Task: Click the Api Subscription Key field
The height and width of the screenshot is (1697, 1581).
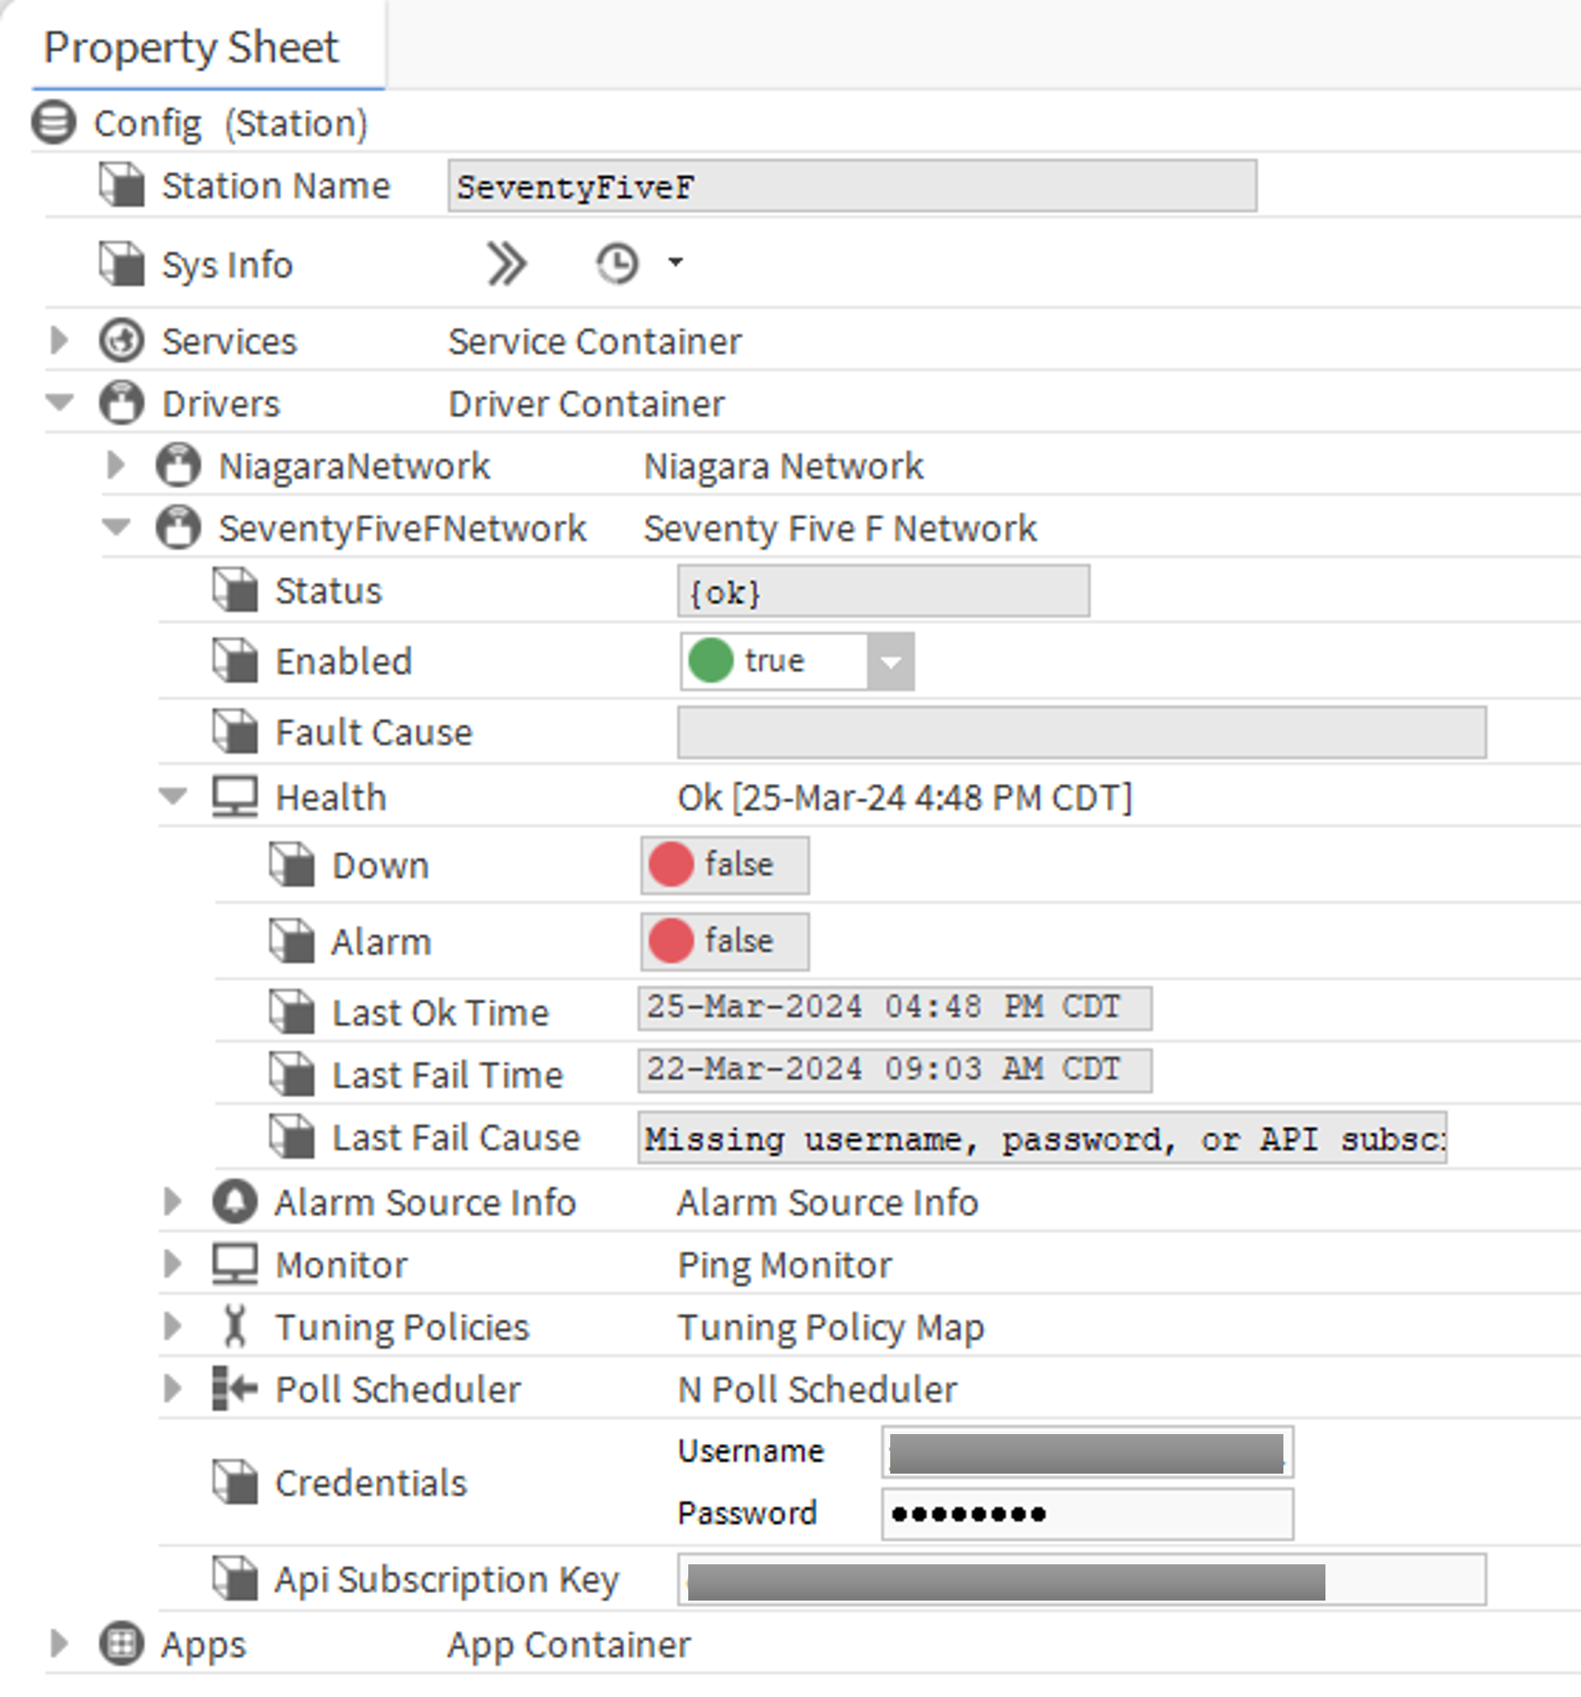Action: pos(1081,1580)
